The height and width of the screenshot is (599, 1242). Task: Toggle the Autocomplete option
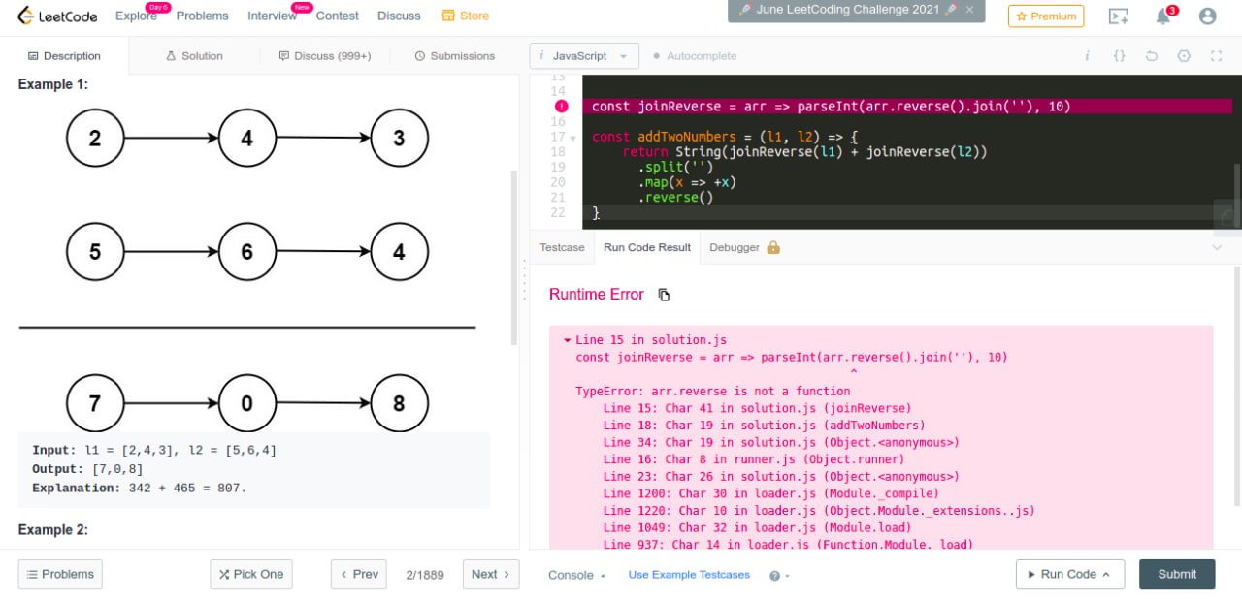[x=695, y=56]
